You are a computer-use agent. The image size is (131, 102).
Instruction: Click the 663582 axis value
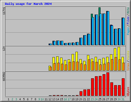pos(4,76)
